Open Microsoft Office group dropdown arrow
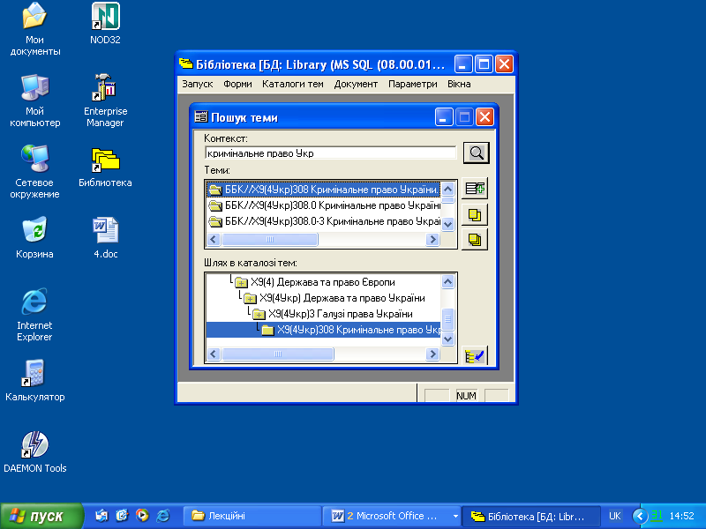Viewport: 706px width, 529px height. [x=455, y=516]
